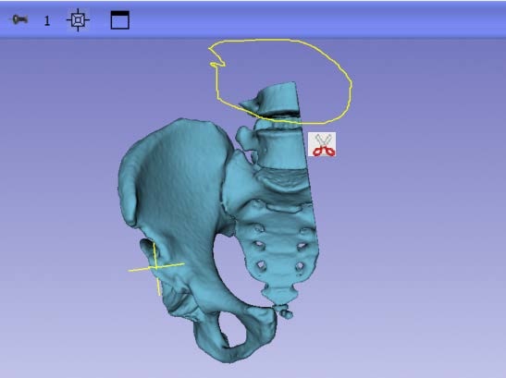Click the pin icon in the view bar

pyautogui.click(x=19, y=20)
